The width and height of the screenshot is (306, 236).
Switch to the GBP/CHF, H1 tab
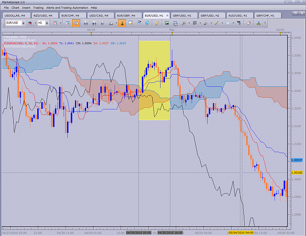(x=267, y=15)
